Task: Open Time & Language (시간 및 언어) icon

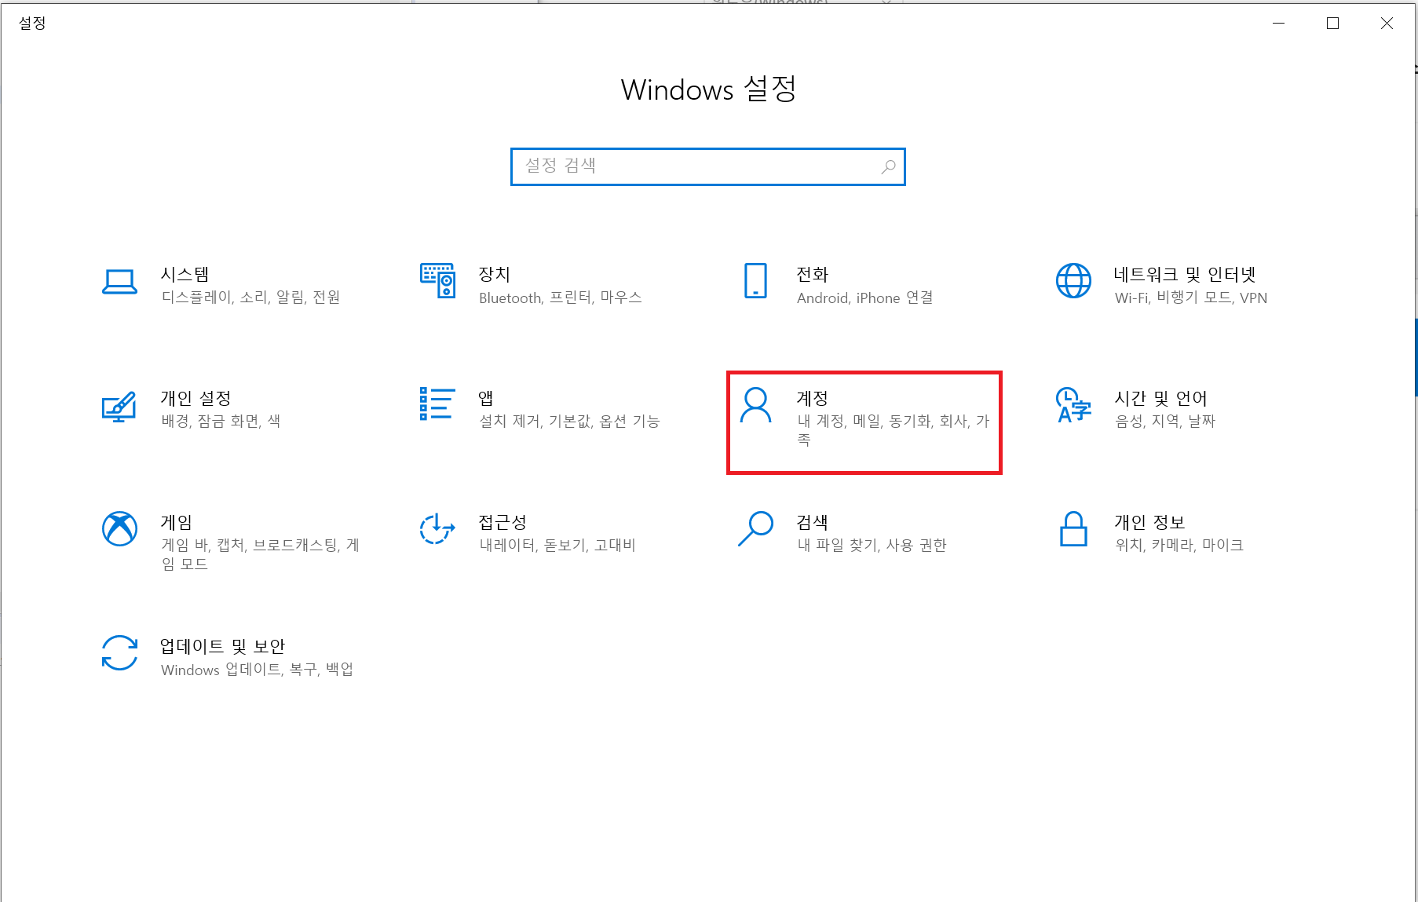Action: pos(1073,405)
